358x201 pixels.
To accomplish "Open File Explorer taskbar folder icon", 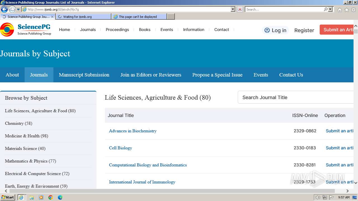I will pyautogui.click(x=32, y=197).
